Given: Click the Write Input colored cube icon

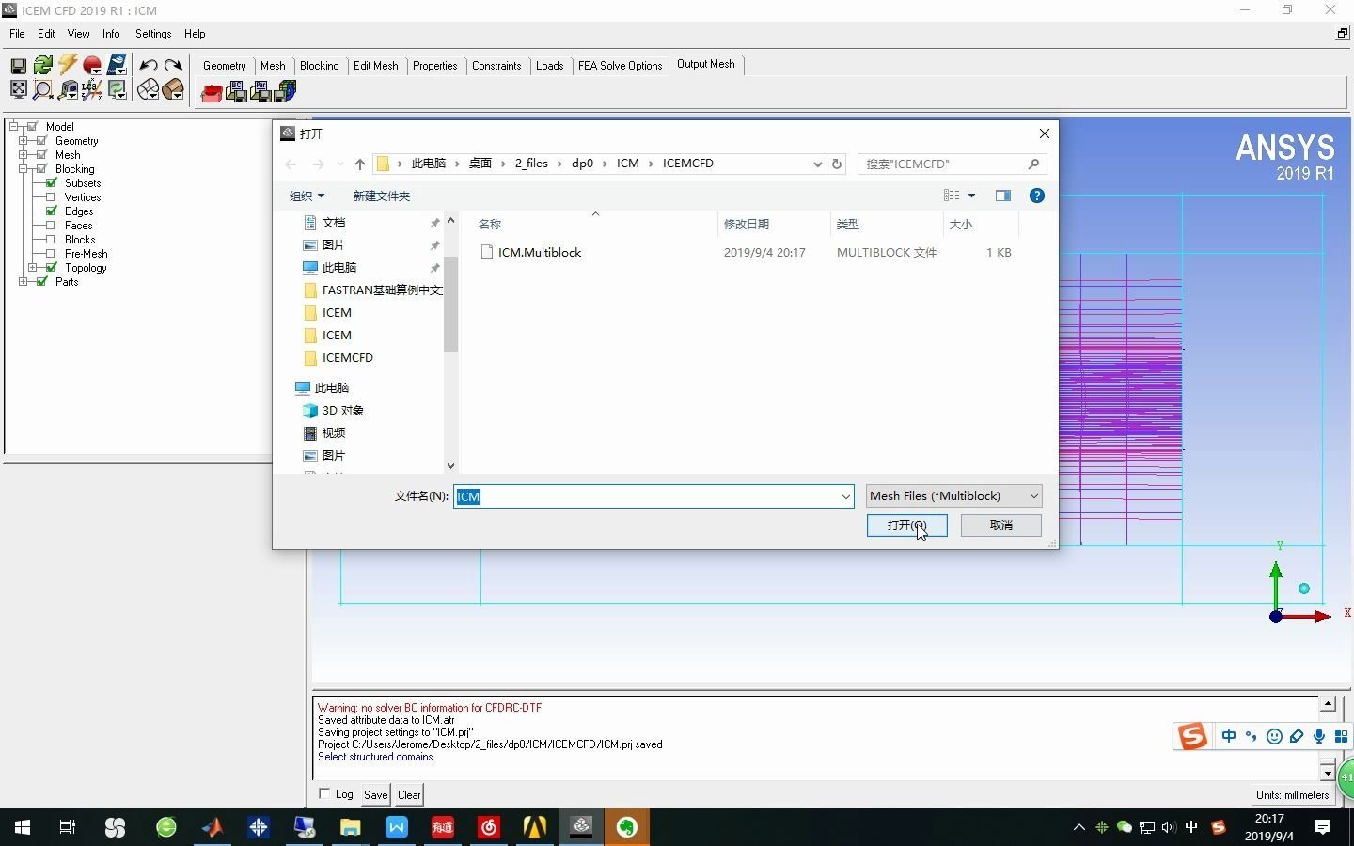Looking at the screenshot, I should 286,91.
